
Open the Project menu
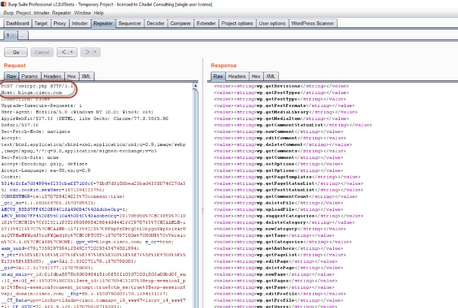tap(23, 12)
